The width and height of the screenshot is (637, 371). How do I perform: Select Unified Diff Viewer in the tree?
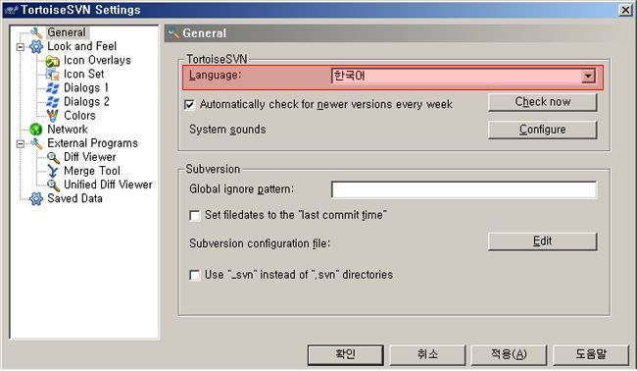point(108,185)
